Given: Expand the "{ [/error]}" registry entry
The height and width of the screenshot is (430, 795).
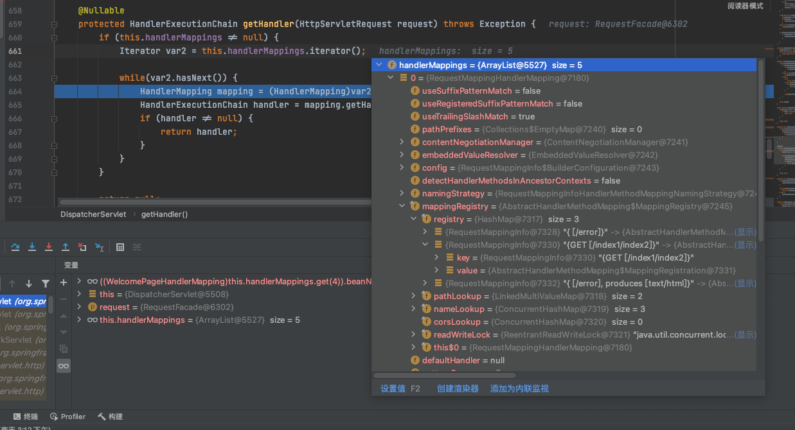Looking at the screenshot, I should [425, 232].
